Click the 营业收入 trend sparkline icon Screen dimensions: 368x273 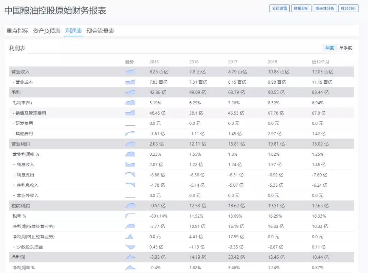(x=130, y=72)
